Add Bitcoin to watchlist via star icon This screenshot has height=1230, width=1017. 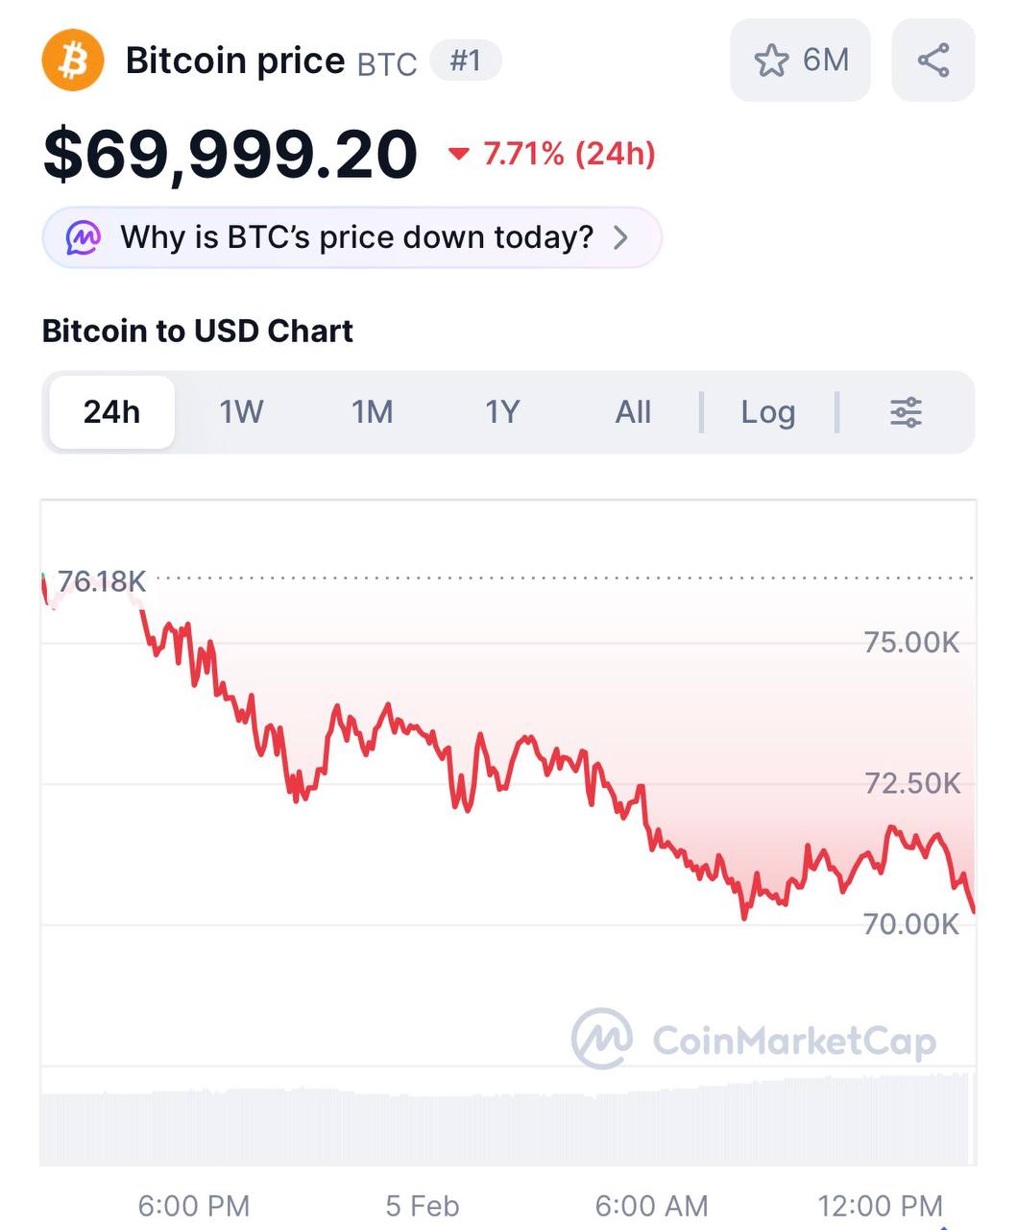click(x=771, y=61)
